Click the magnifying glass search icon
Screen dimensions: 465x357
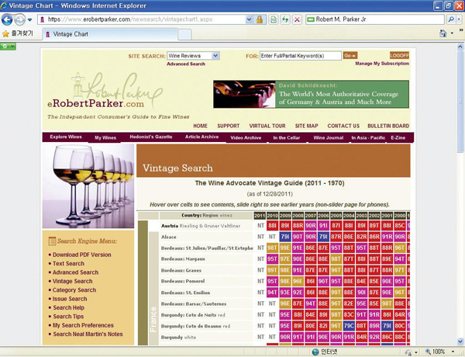(451, 19)
